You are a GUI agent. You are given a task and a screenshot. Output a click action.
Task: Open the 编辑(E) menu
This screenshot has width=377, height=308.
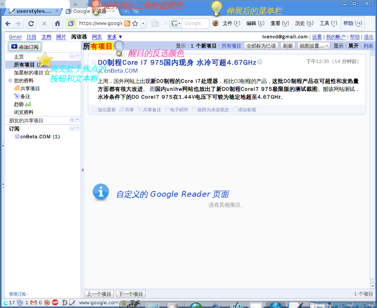pos(255,23)
